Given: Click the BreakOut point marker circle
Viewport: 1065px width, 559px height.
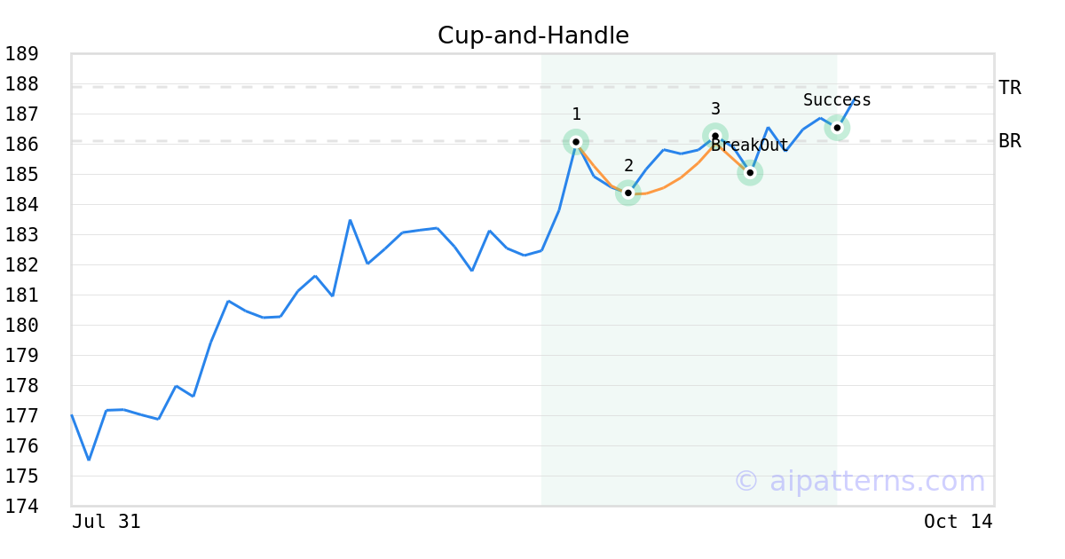Looking at the screenshot, I should [750, 172].
